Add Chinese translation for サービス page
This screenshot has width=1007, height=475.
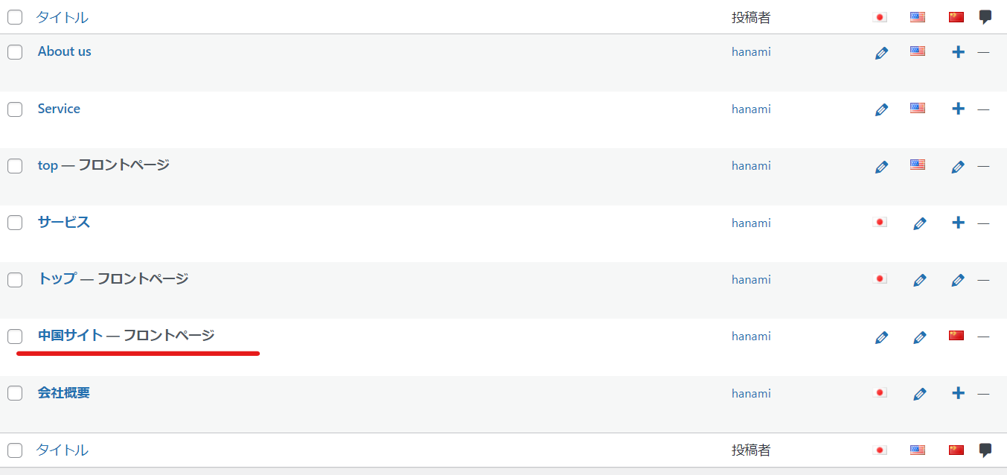(958, 223)
